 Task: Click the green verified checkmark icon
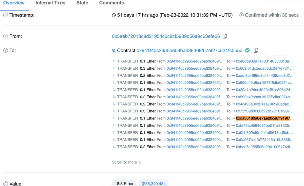click(248, 50)
